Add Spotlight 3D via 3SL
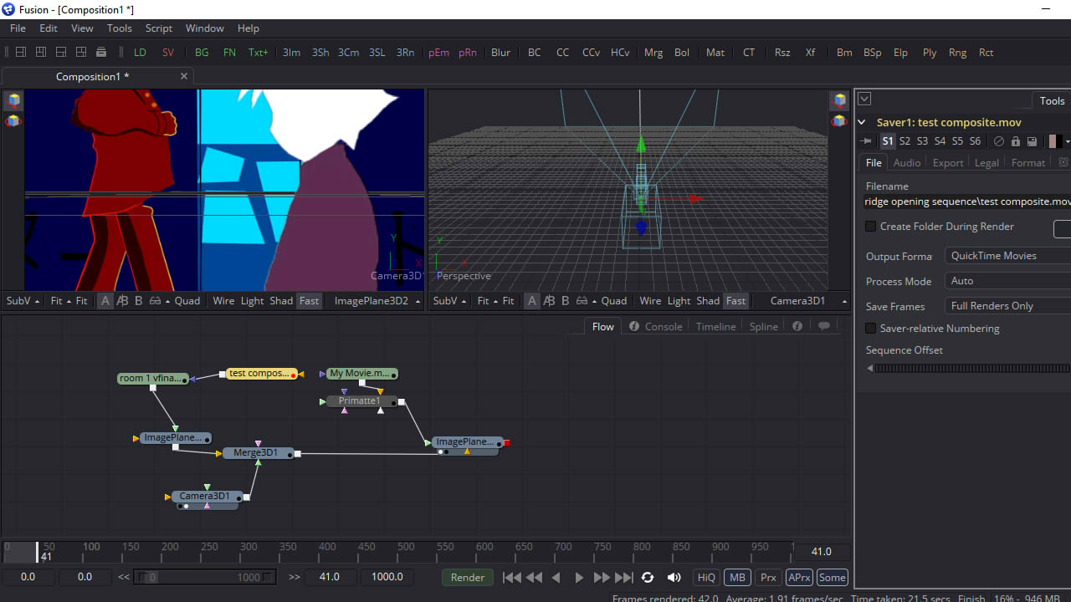The image size is (1071, 602). tap(377, 52)
